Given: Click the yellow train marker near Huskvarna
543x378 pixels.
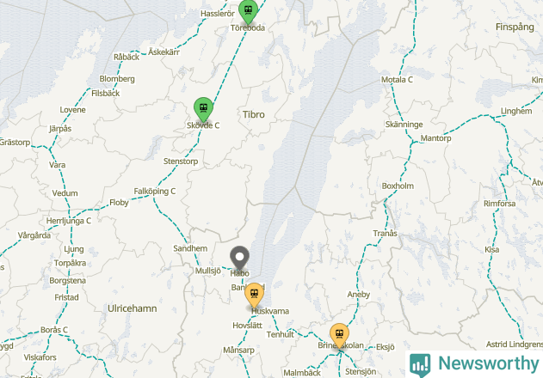Looking at the screenshot, I should click(x=254, y=295).
